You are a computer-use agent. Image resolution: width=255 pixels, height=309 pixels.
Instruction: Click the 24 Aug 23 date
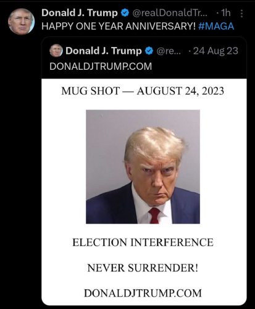pos(215,51)
